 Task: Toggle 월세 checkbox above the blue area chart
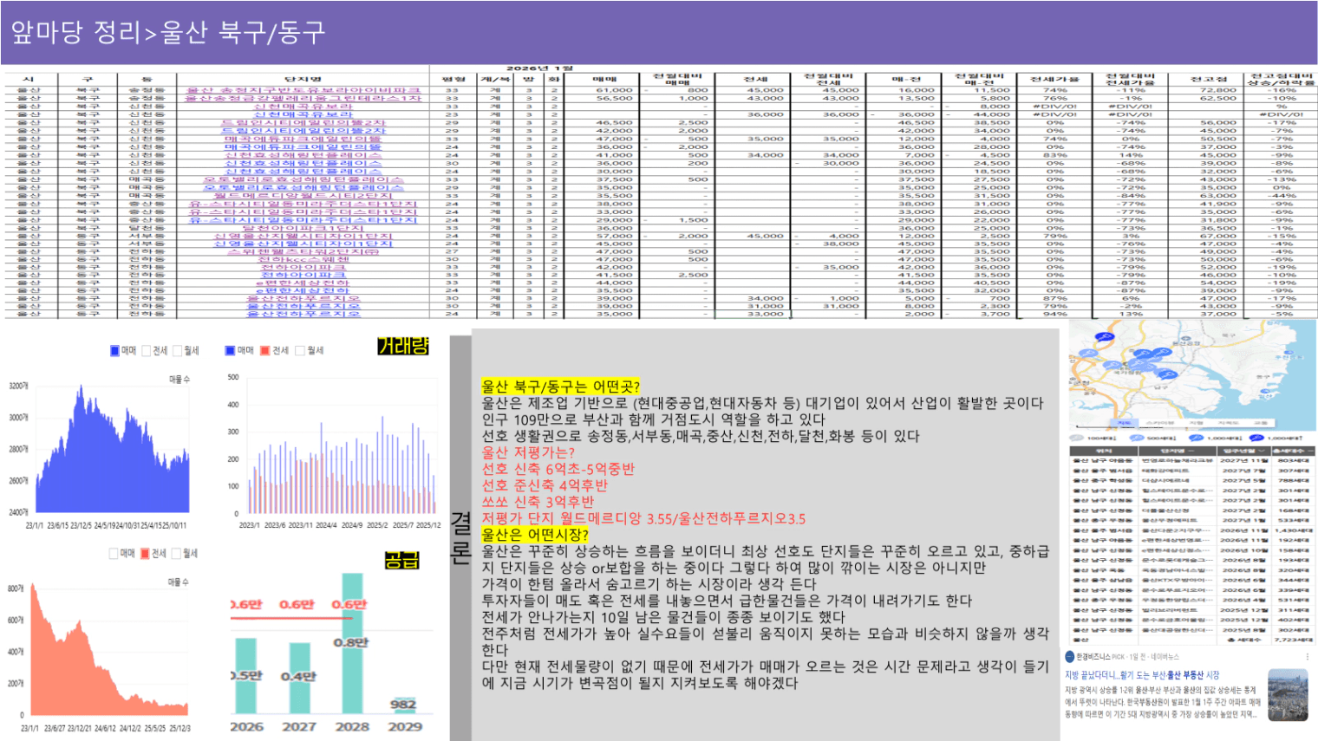[x=178, y=351]
